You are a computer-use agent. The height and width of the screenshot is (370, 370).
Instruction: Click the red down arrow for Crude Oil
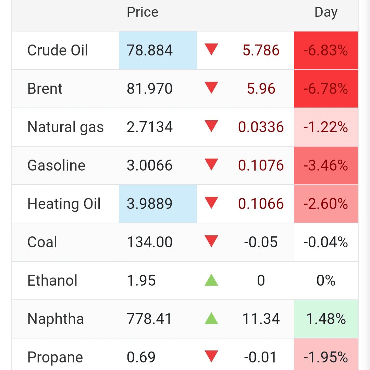tap(211, 49)
